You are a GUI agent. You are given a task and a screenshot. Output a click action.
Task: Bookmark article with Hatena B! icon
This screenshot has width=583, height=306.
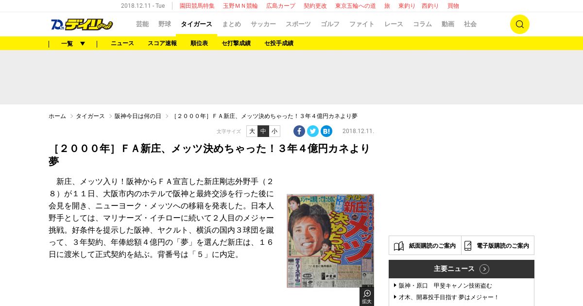coord(326,131)
